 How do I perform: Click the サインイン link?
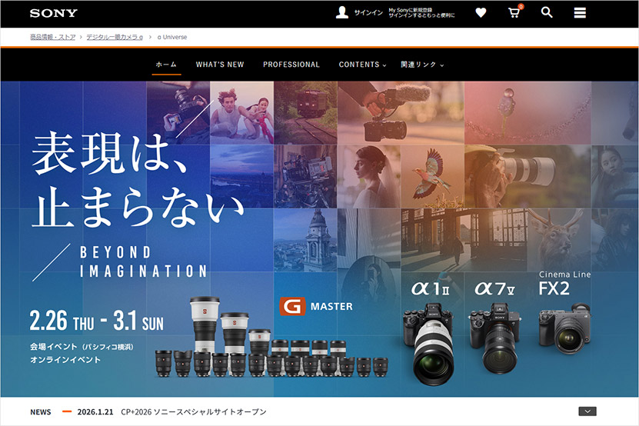click(368, 12)
